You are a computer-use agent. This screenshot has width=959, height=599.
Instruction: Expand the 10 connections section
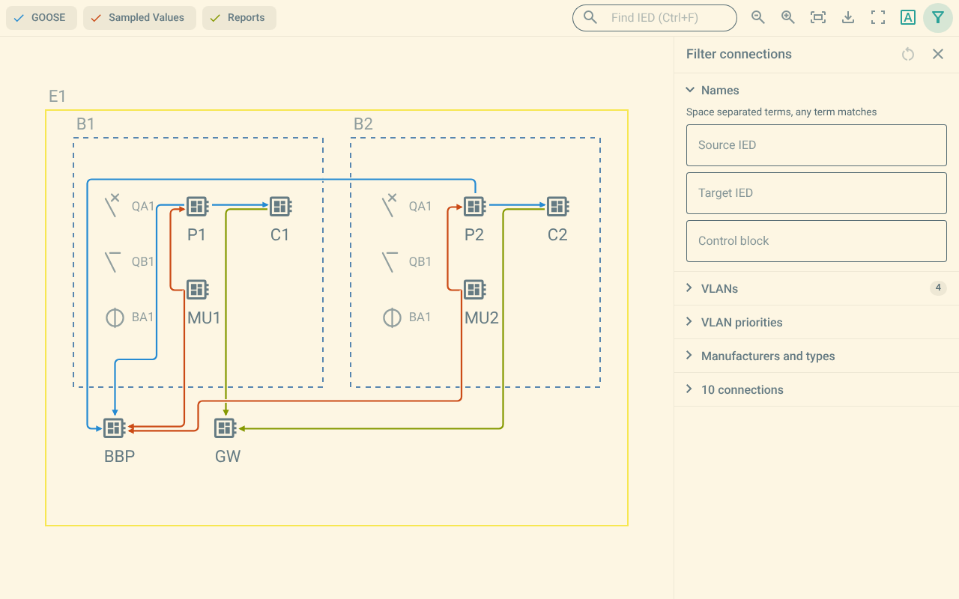[x=817, y=389]
